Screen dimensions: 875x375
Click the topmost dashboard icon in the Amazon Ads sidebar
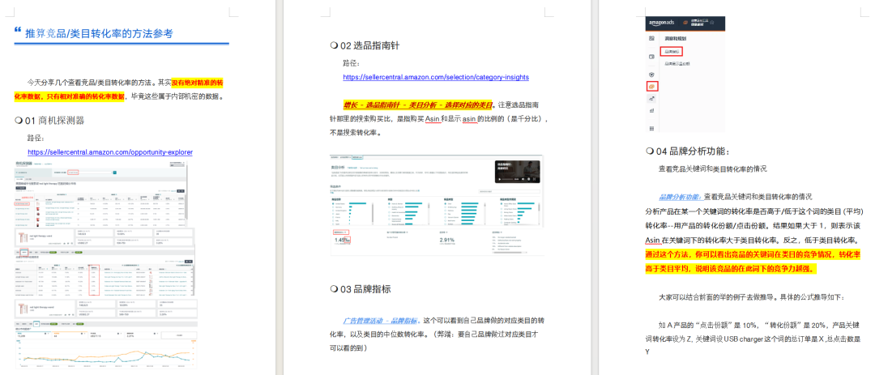click(x=652, y=39)
